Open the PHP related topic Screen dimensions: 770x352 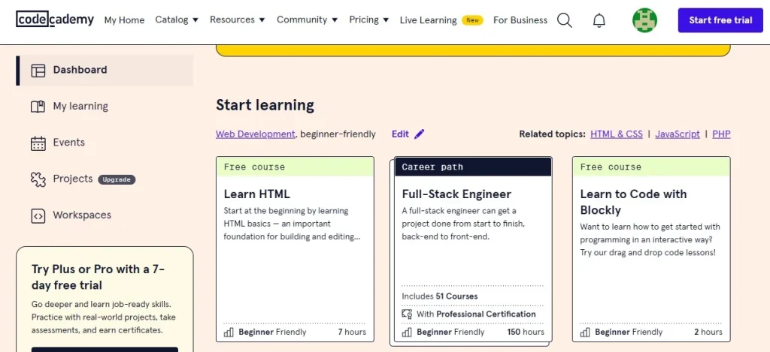(721, 134)
